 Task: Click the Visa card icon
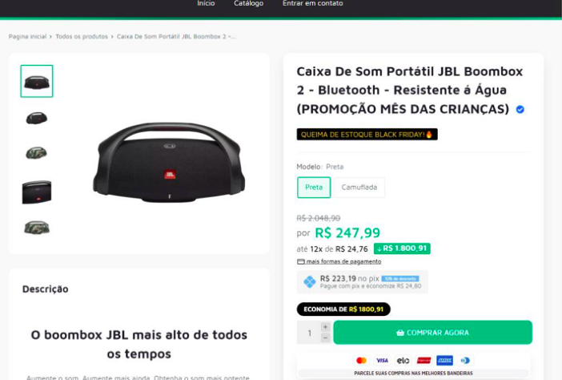(x=382, y=360)
